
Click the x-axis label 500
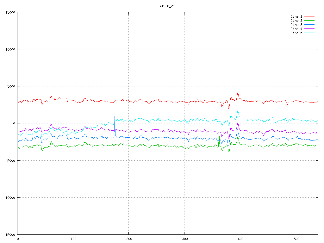click(x=296, y=239)
